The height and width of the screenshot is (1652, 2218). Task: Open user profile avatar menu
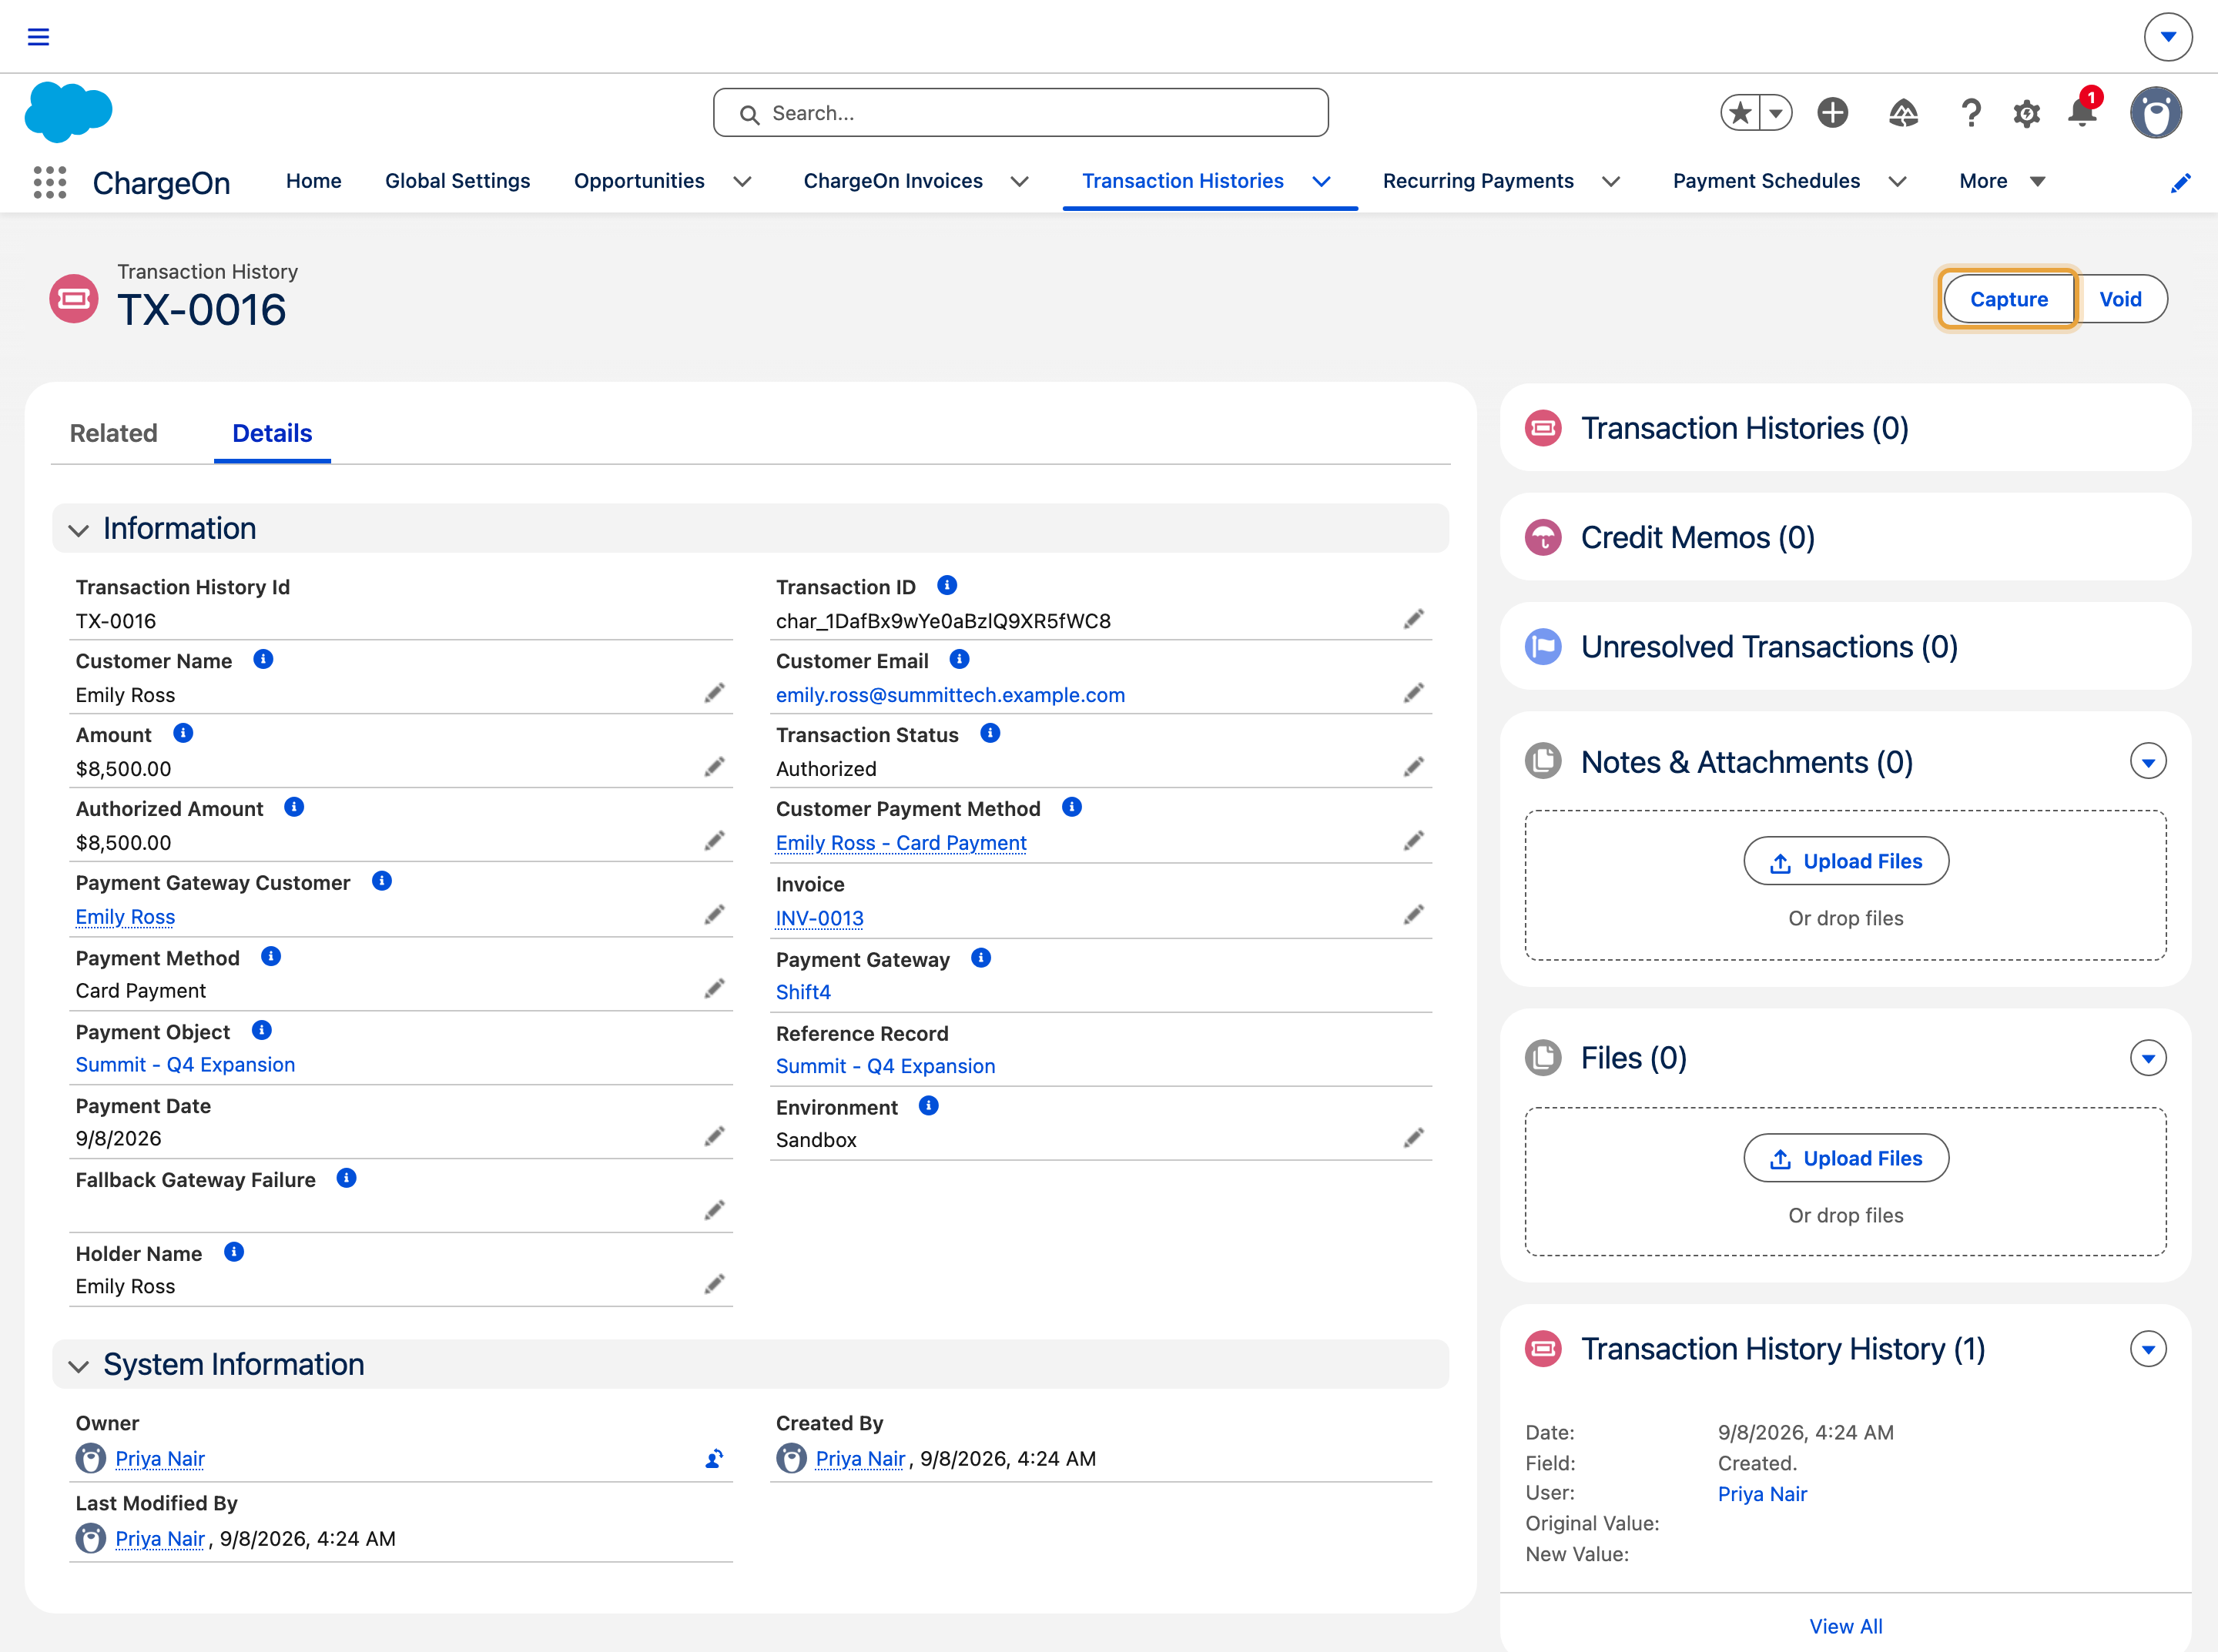pos(2156,112)
